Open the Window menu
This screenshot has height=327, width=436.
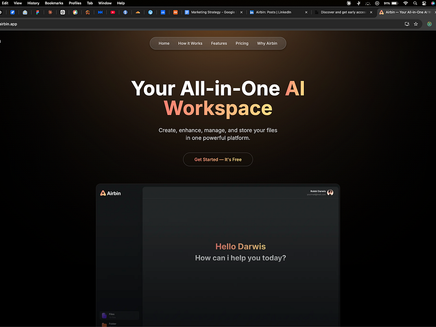(105, 3)
